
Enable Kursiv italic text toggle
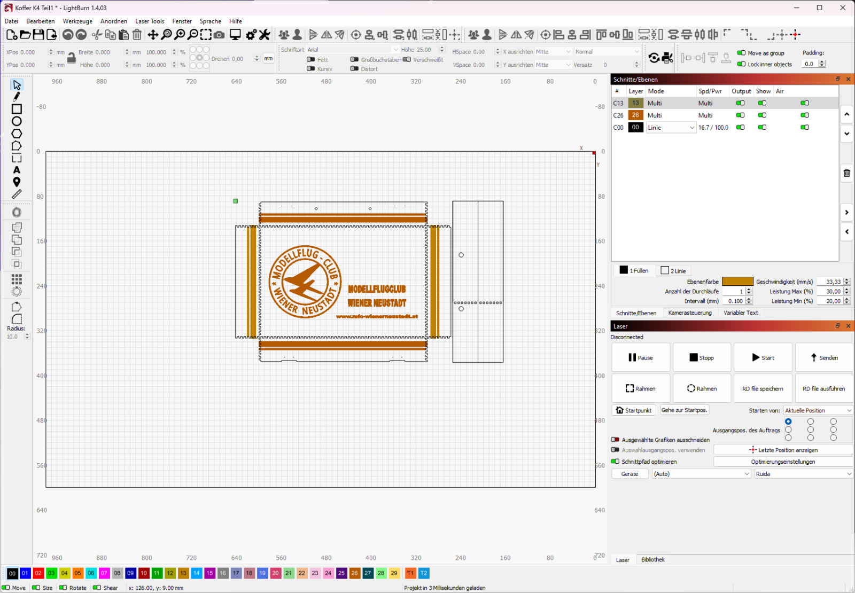click(310, 69)
